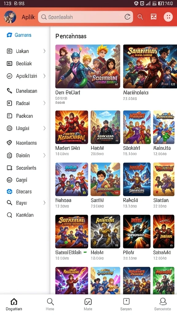Open the Nehoaa game cover

coord(72,179)
